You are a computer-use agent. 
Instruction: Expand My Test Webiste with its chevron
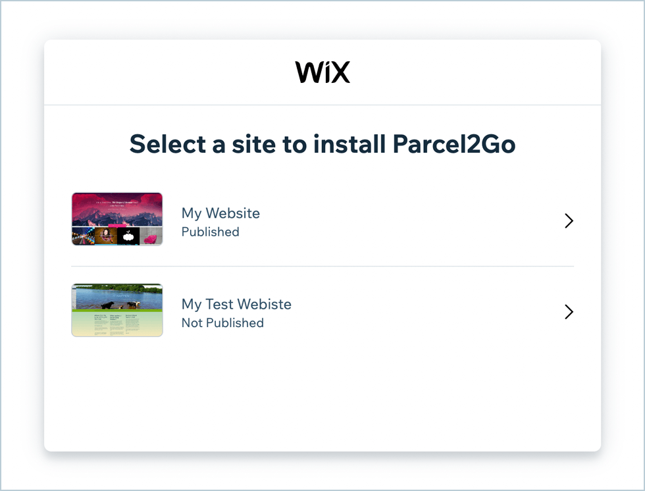point(569,312)
